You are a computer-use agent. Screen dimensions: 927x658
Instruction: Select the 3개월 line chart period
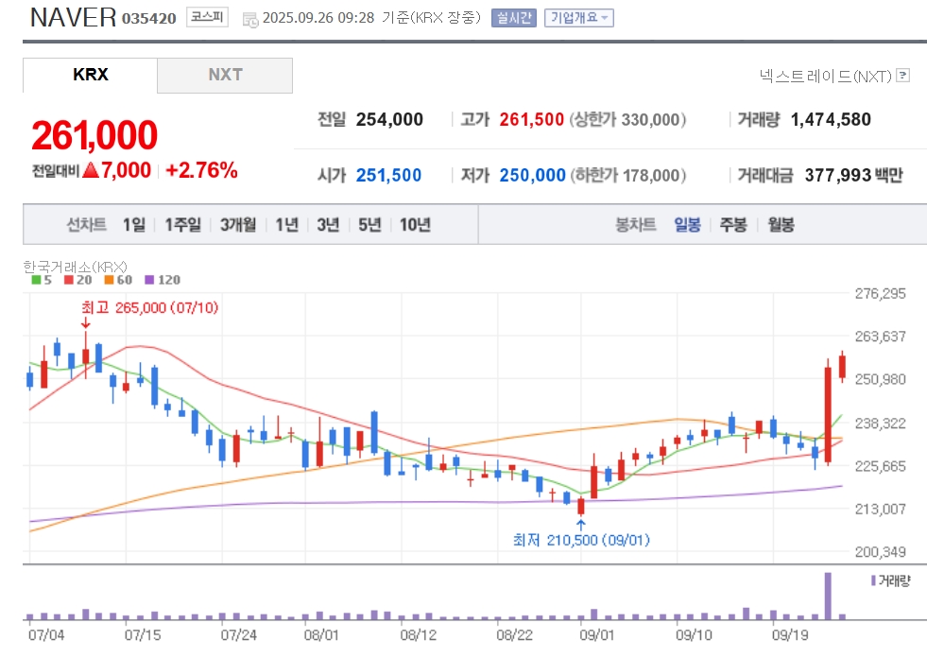click(x=238, y=225)
